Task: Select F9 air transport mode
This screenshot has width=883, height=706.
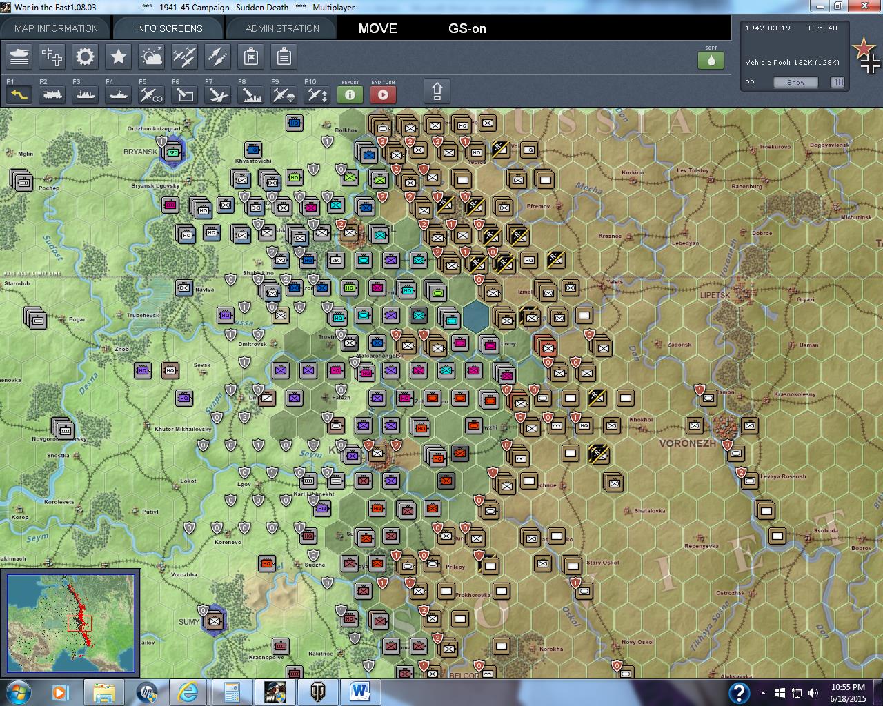Action: coord(284,94)
